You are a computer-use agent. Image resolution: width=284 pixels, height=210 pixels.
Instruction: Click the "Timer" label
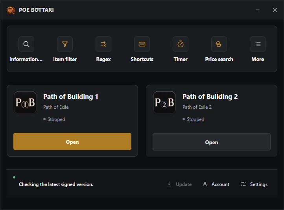click(x=181, y=59)
